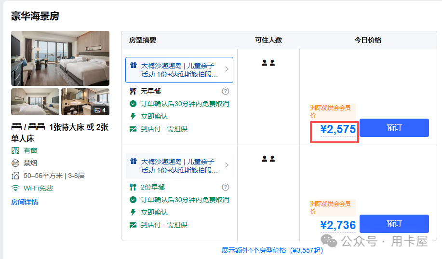This screenshot has width=442, height=259.
Task: Click pay-at-hotel icon in 2份早餐 rate
Action: coord(133,225)
